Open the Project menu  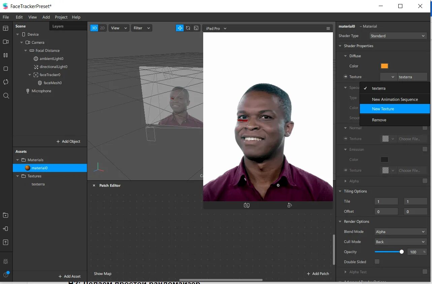[61, 17]
